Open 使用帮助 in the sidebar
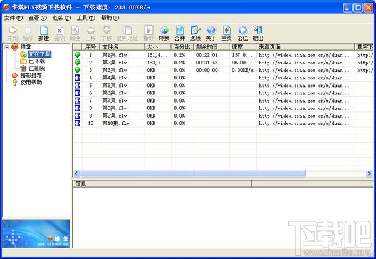The height and width of the screenshot is (259, 376). (x=31, y=83)
